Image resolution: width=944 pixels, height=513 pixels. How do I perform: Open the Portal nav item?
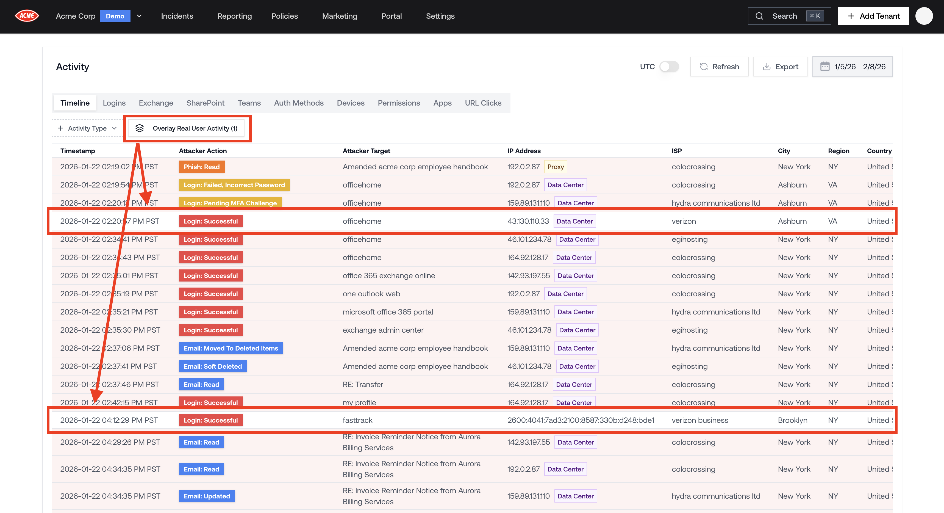pyautogui.click(x=392, y=16)
